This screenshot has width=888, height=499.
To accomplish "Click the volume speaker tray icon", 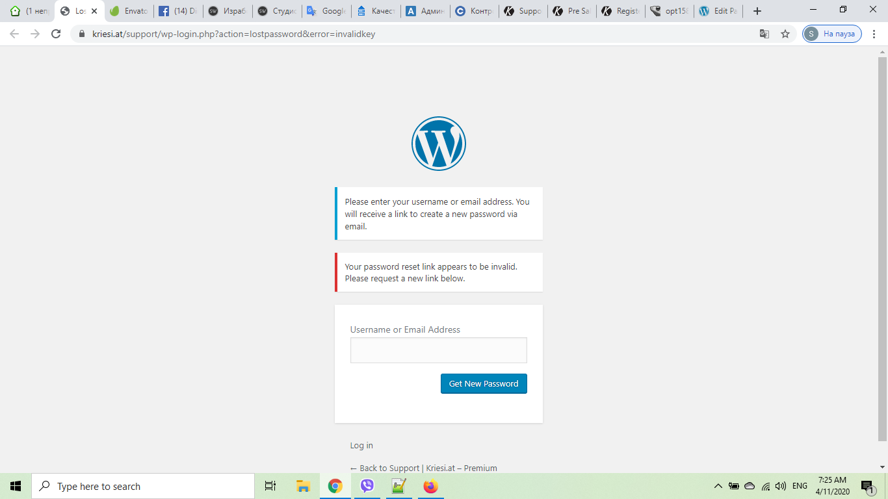I will pos(781,486).
